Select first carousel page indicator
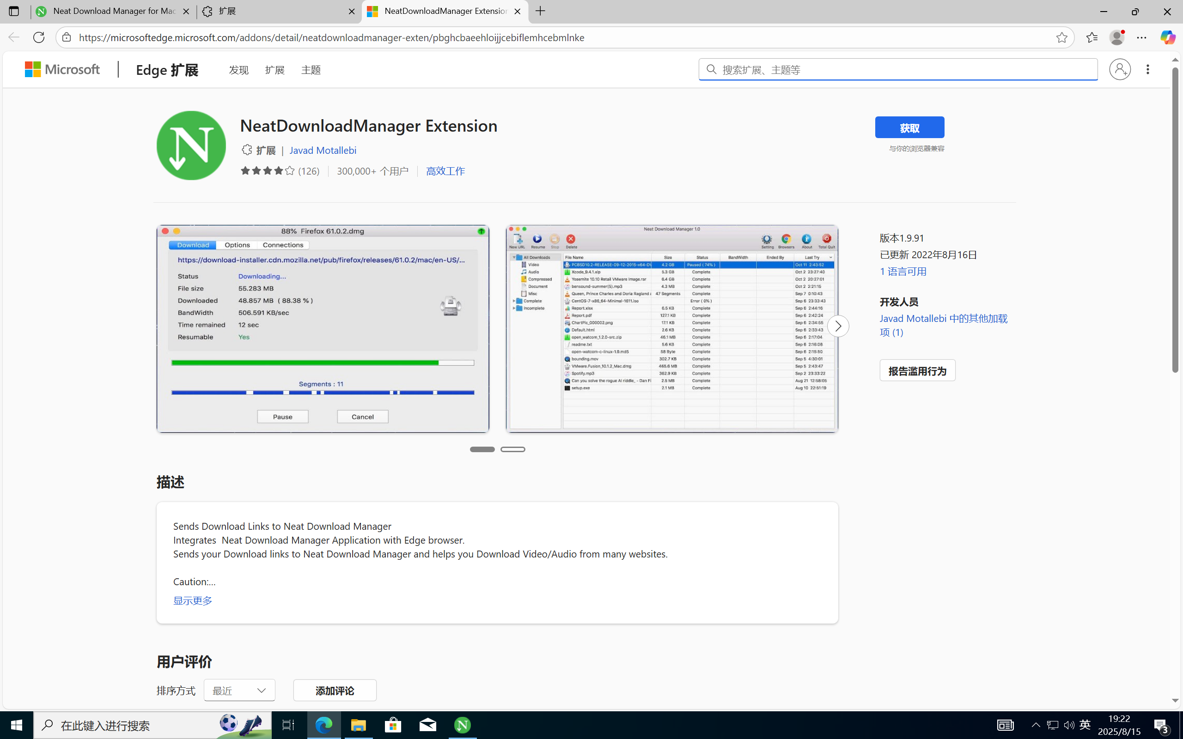 (482, 449)
